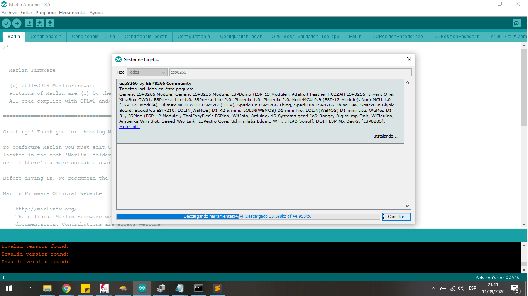Click the Open sketch up-arrow icon
The image size is (528, 296).
pos(39,24)
